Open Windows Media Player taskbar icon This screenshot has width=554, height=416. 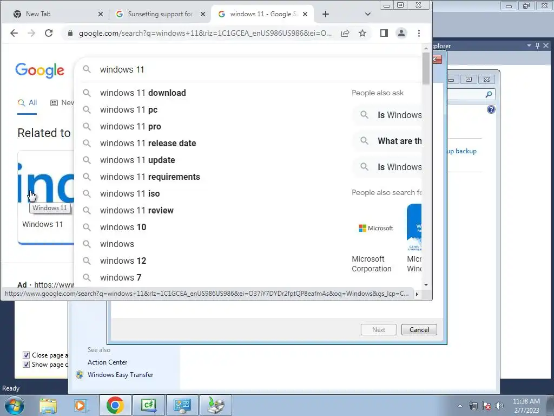coord(81,405)
